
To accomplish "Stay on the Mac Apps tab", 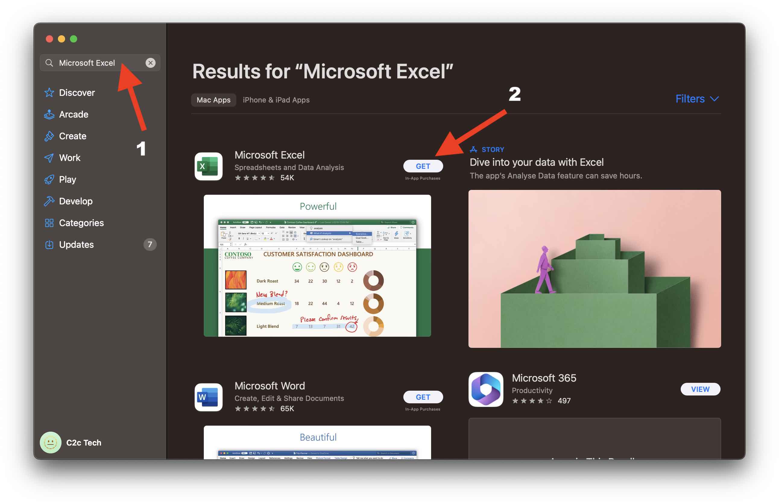I will click(x=213, y=100).
